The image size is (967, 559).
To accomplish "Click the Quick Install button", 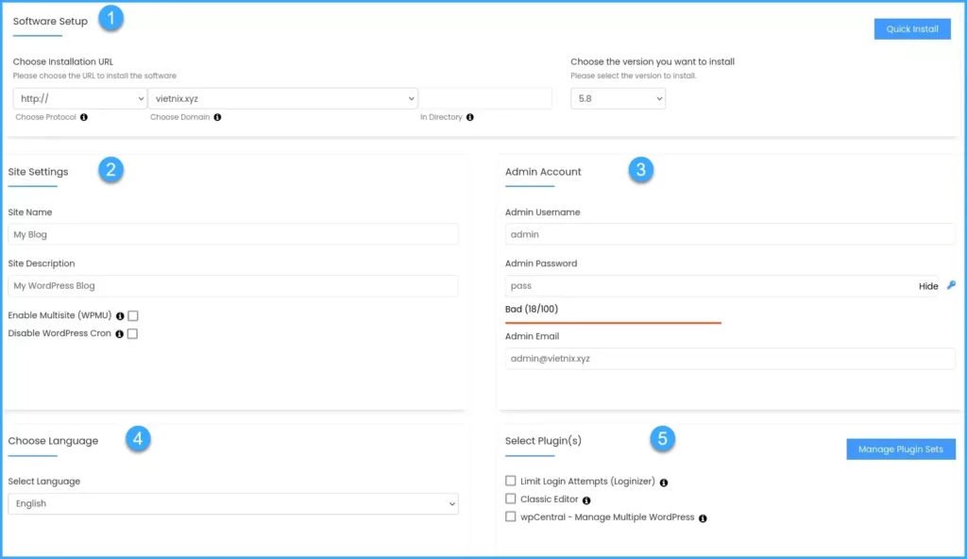I will [x=911, y=28].
